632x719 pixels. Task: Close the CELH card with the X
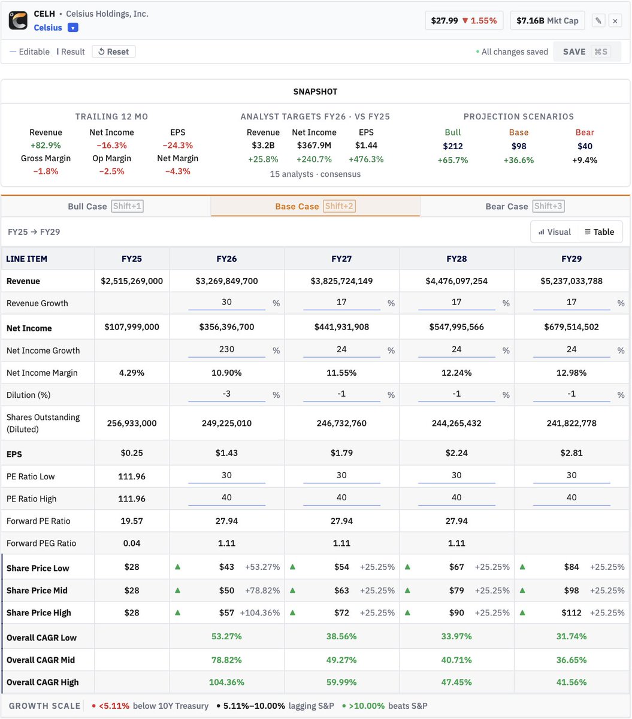point(615,21)
